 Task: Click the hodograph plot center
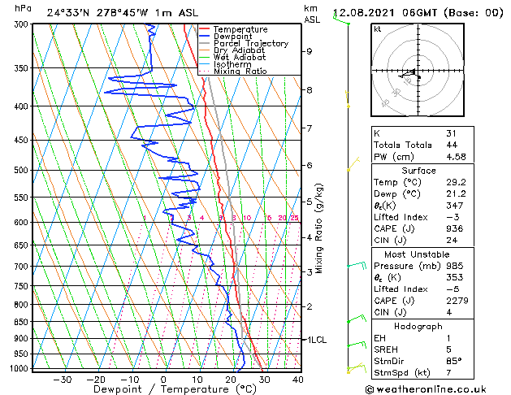[418, 71]
